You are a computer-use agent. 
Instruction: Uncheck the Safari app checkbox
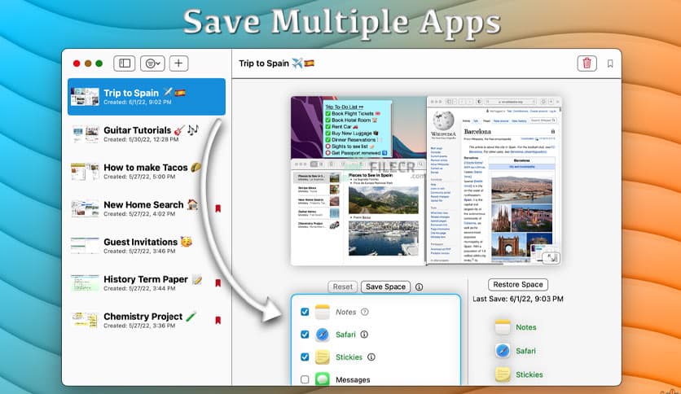click(305, 334)
